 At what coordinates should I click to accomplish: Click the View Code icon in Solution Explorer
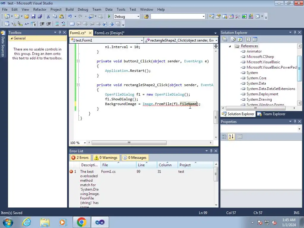click(x=248, y=39)
